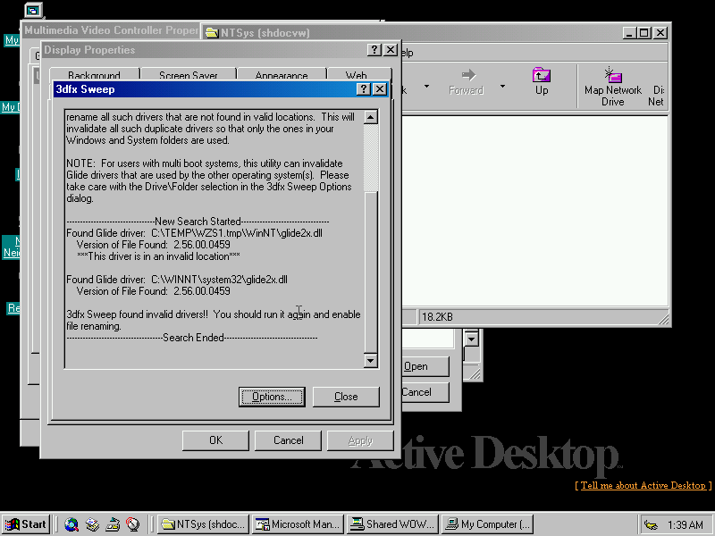Open the Start menu
Viewport: 715px width, 536px height.
[26, 524]
